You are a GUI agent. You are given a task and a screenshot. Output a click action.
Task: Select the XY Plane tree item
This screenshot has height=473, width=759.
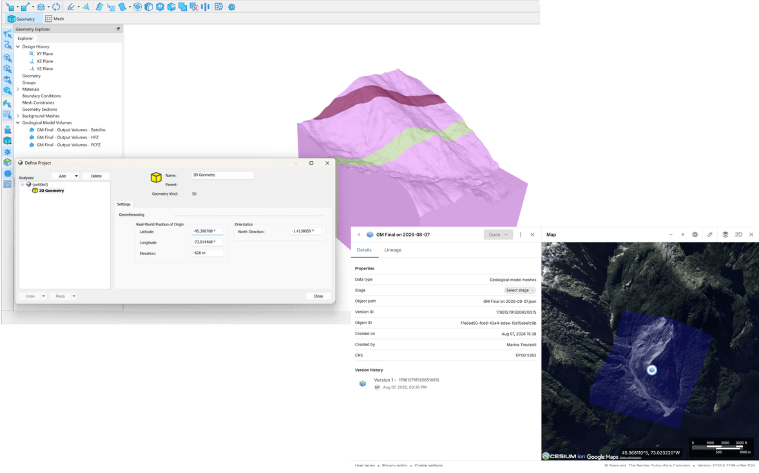[x=44, y=53]
